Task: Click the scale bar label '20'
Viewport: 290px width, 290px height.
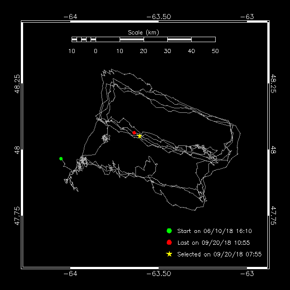Action: [x=144, y=51]
